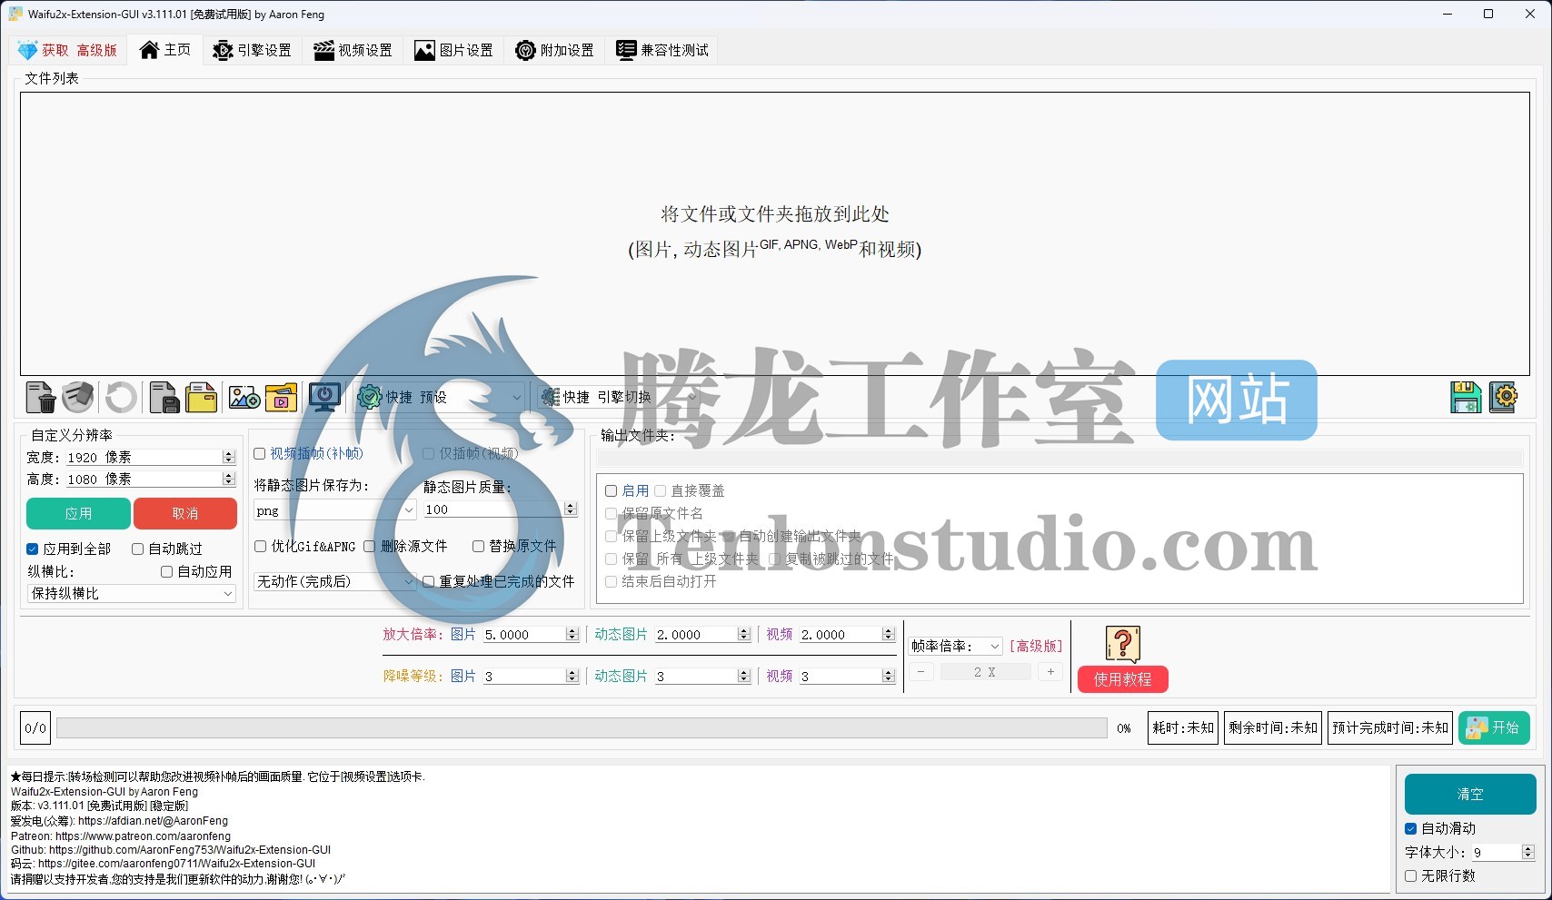
Task: Click the gear settings icon at toolbar right
Action: (x=1503, y=398)
